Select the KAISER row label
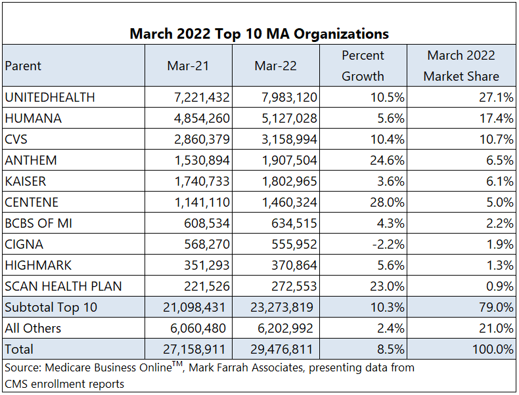519x395 pixels. tap(26, 181)
